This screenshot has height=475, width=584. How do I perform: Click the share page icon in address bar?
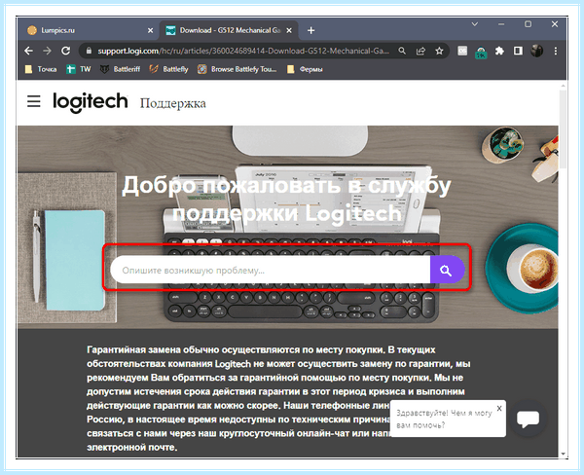click(x=420, y=51)
